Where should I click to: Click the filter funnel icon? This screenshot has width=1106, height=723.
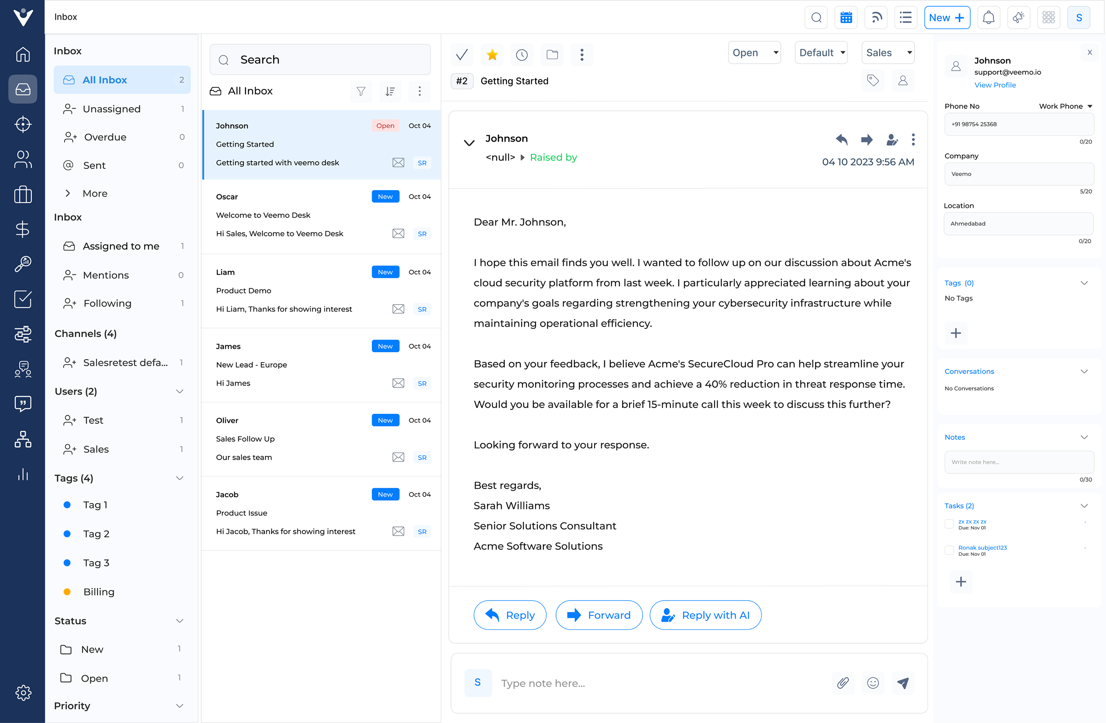coord(361,91)
